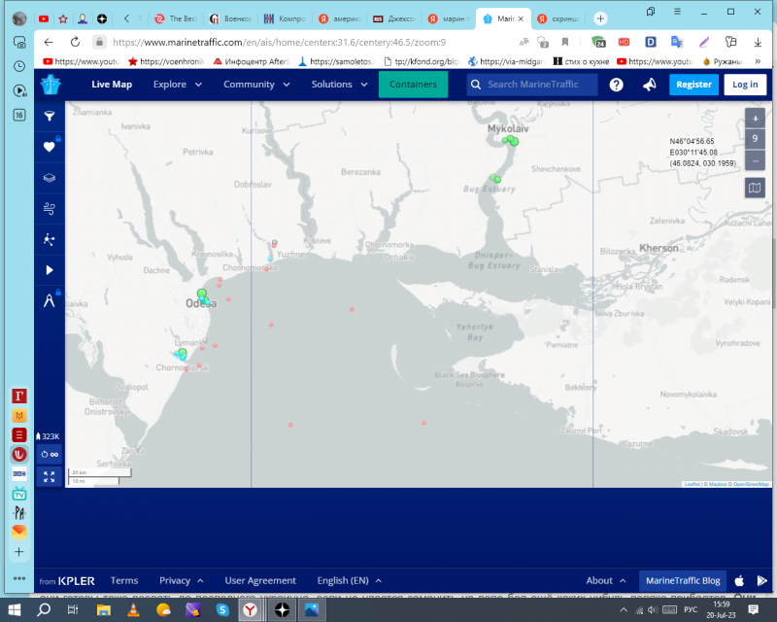Open the vessel filters funnel icon
The image size is (777, 622).
click(x=49, y=116)
